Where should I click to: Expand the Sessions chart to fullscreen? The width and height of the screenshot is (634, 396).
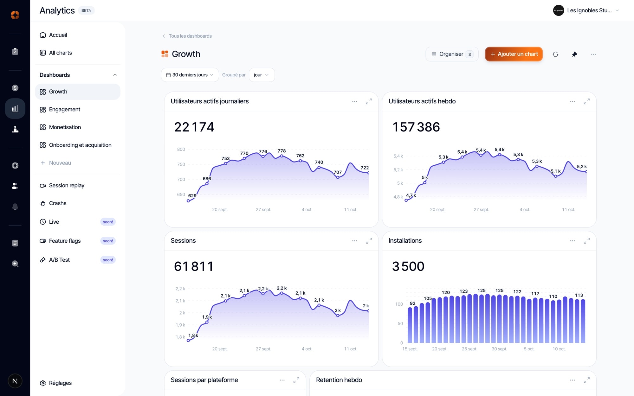(x=369, y=241)
